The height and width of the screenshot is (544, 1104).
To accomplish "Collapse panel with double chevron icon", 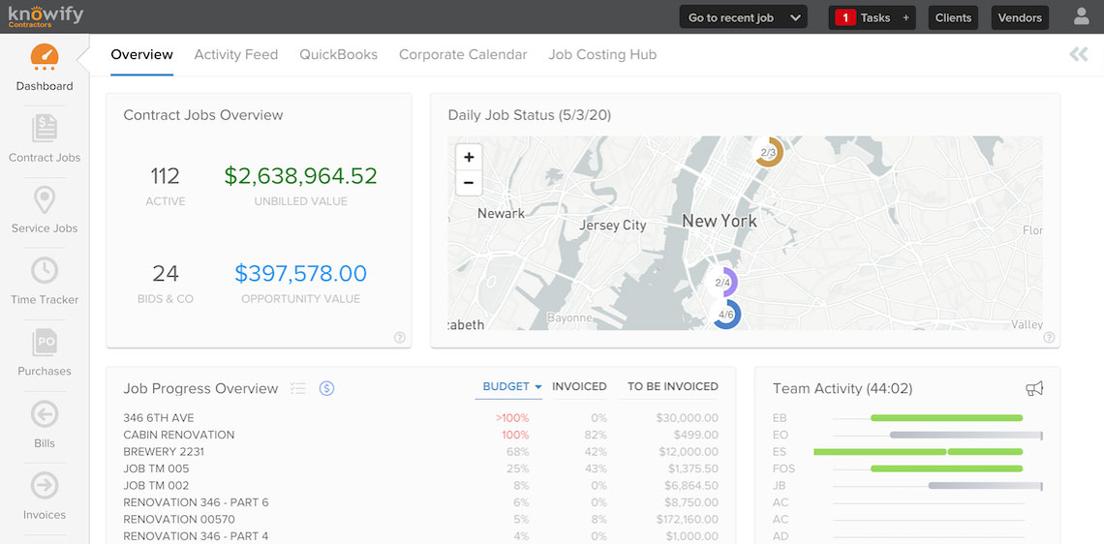I will click(x=1079, y=55).
